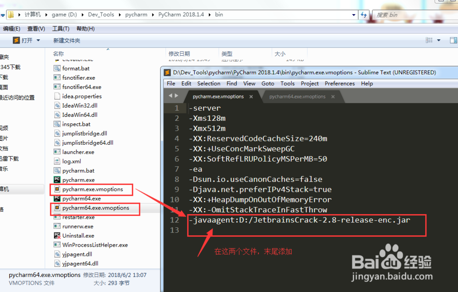The image size is (458, 292).
Task: Select the launcher.exe file icon
Action: coord(57,152)
